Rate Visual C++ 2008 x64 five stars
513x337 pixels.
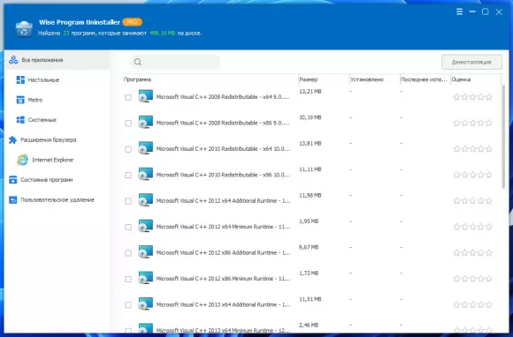[489, 97]
